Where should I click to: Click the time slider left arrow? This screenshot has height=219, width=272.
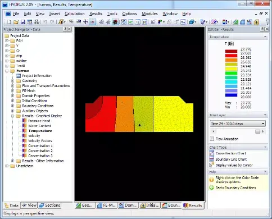(214, 131)
